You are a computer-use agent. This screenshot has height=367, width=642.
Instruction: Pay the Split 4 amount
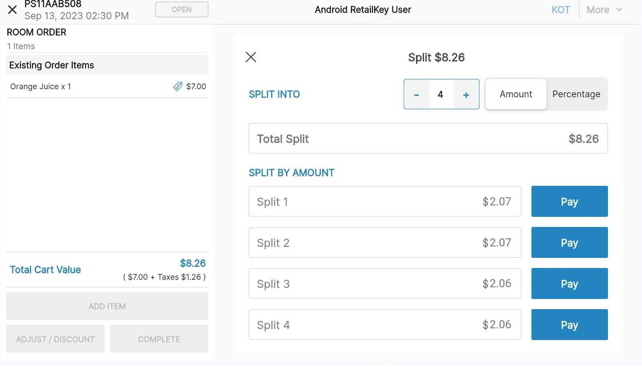coord(569,325)
